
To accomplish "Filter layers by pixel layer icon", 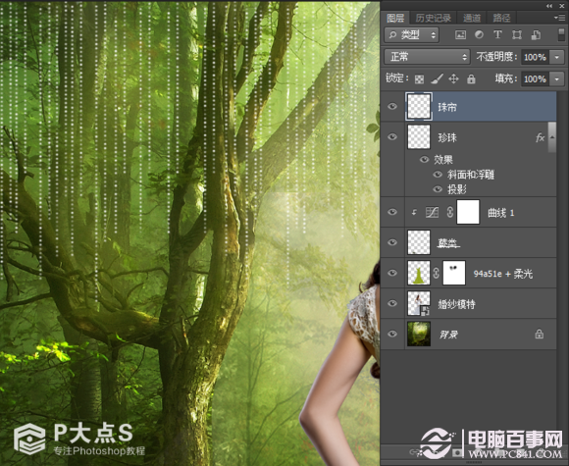I will [x=460, y=35].
